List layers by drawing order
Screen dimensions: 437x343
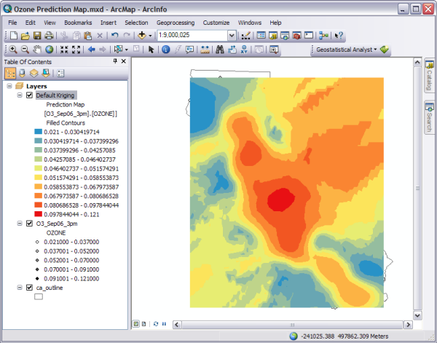(10, 74)
